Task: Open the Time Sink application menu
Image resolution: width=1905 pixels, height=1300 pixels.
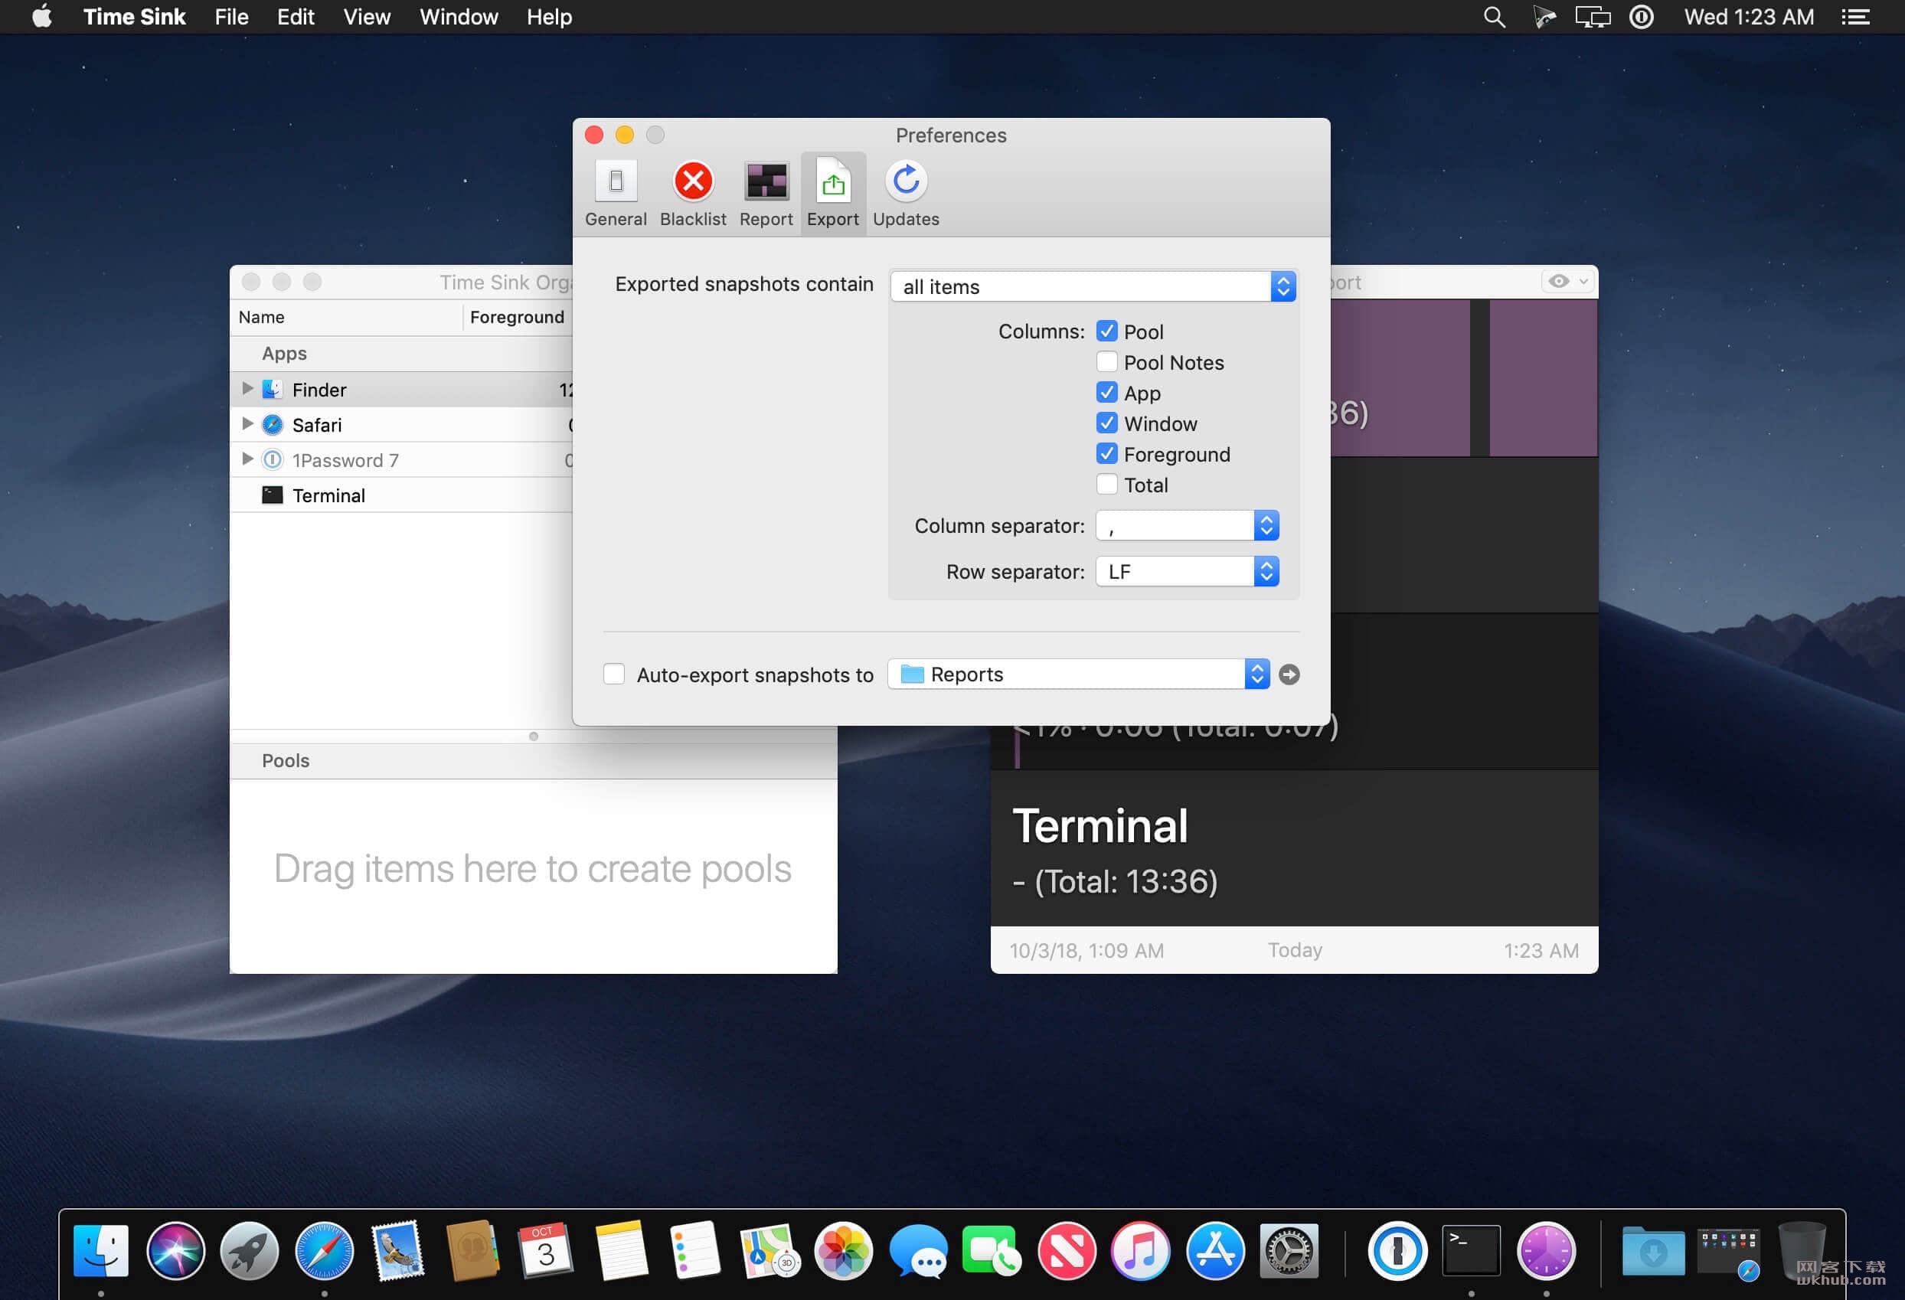Action: pos(135,16)
